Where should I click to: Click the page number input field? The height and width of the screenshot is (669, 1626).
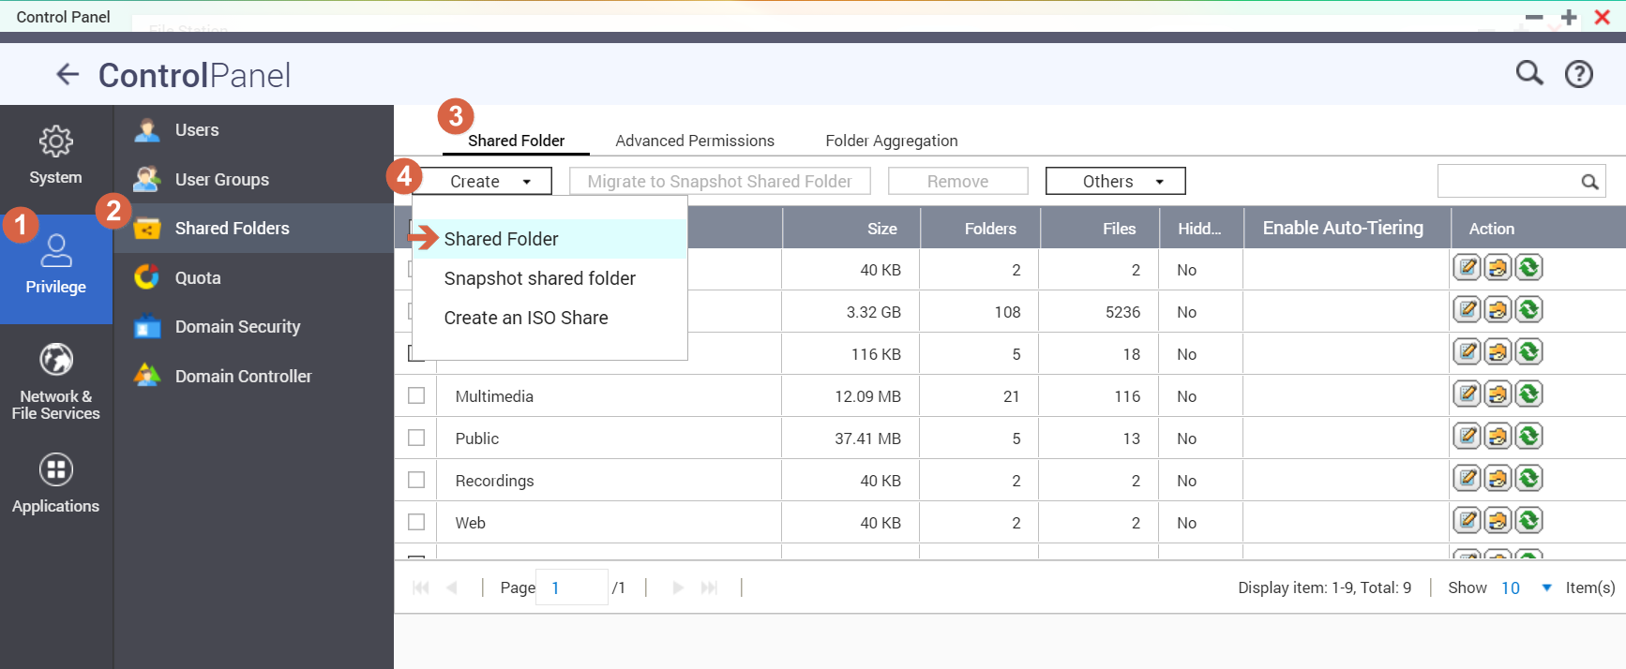pos(571,587)
